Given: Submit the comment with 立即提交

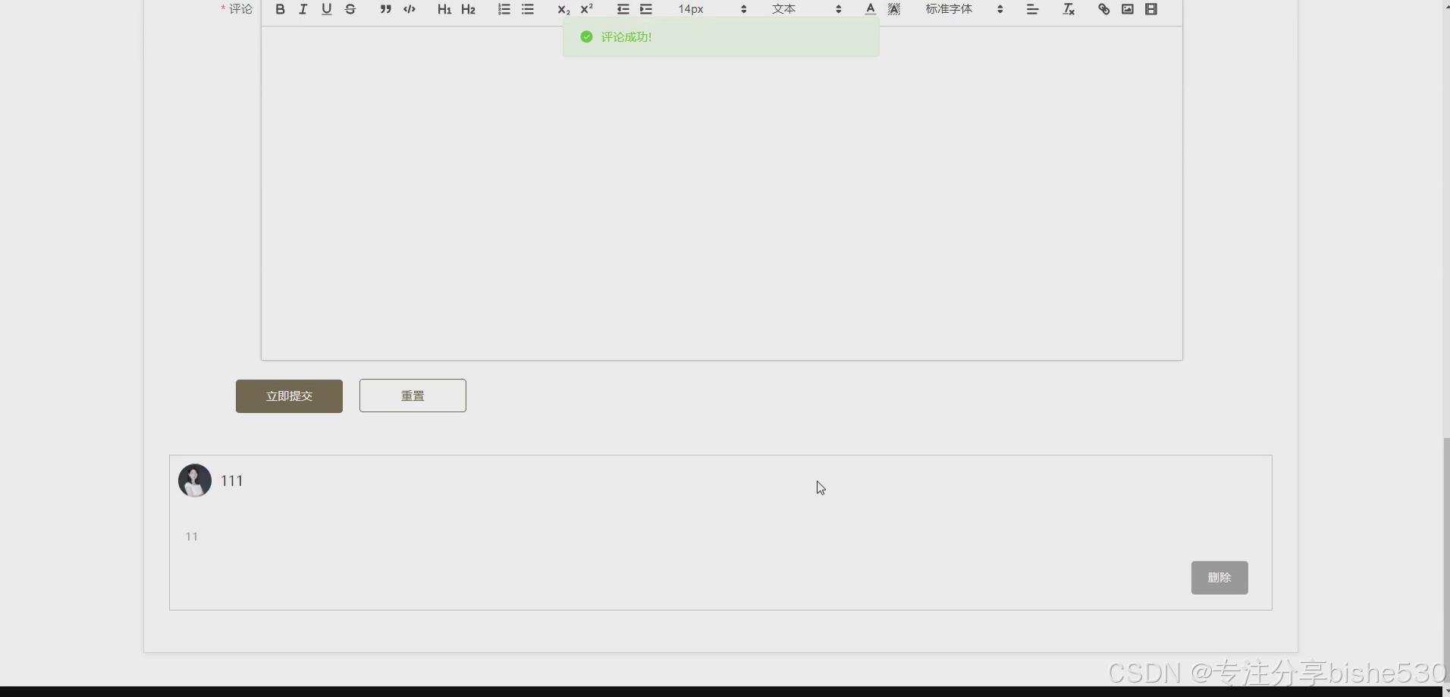Looking at the screenshot, I should coord(289,396).
